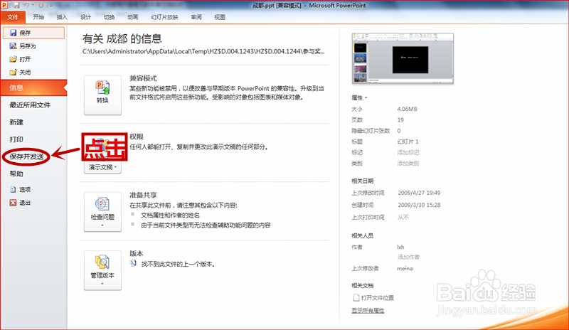Screen dimensions: 569x330
Task: Click the version document icon beside 找不到此文件
Action: 133,263
